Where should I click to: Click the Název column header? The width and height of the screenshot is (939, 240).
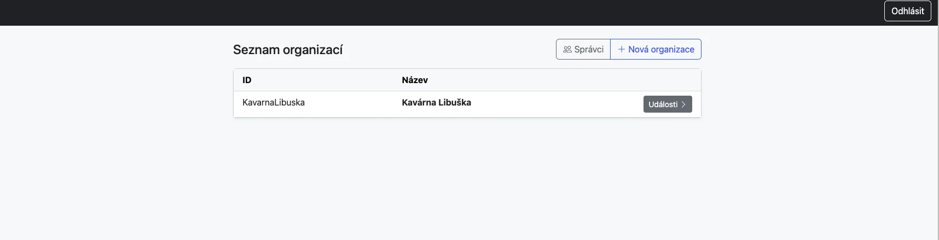point(415,80)
